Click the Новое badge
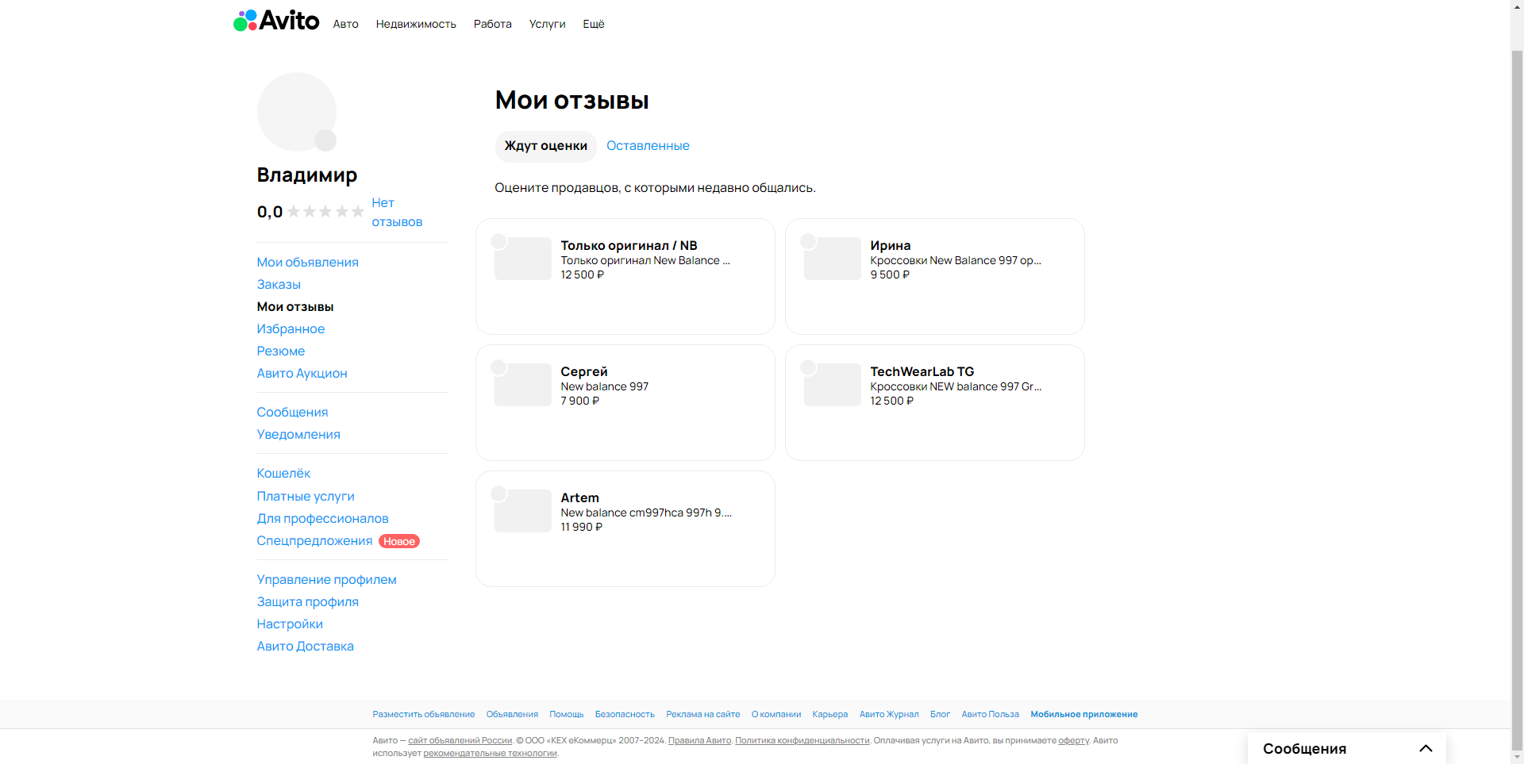This screenshot has width=1524, height=764. tap(399, 541)
